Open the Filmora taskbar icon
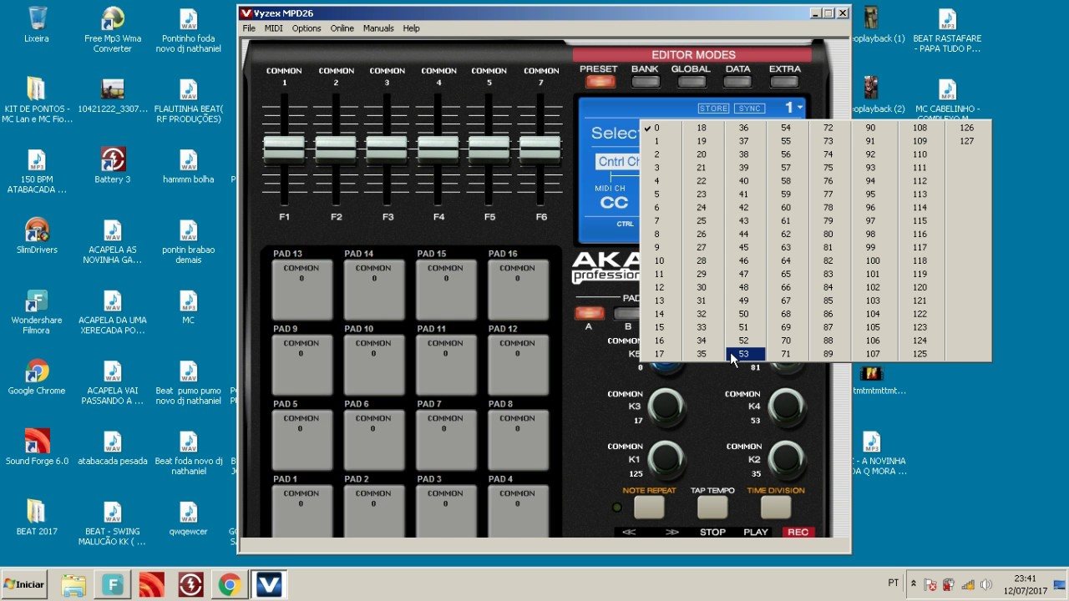The height and width of the screenshot is (601, 1069). [113, 585]
